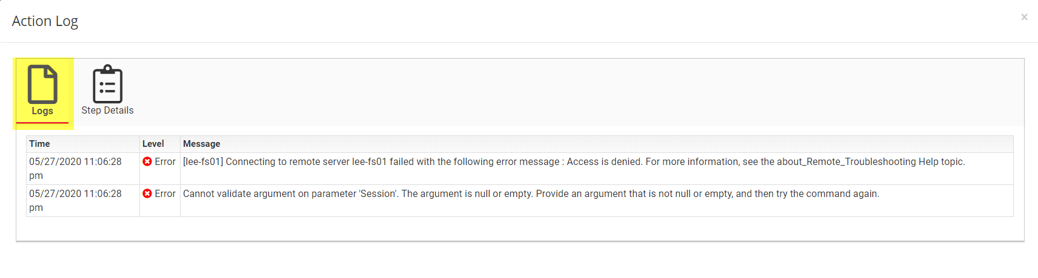1038x278 pixels.
Task: Close the Action Log dialog
Action: pyautogui.click(x=1024, y=17)
